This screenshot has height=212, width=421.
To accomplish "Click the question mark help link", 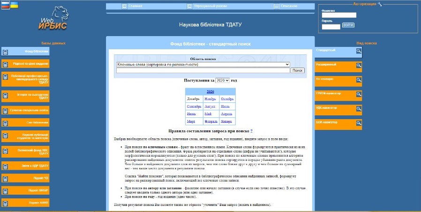I will (x=251, y=131).
